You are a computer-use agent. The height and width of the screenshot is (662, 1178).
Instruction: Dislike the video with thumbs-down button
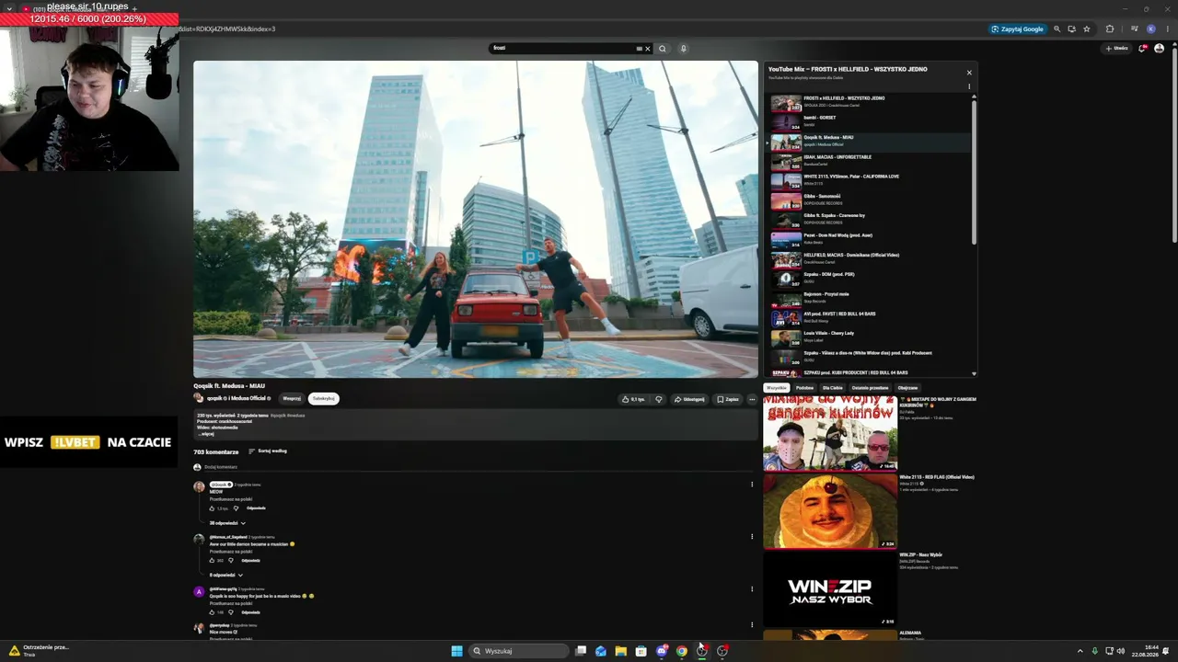tap(658, 399)
